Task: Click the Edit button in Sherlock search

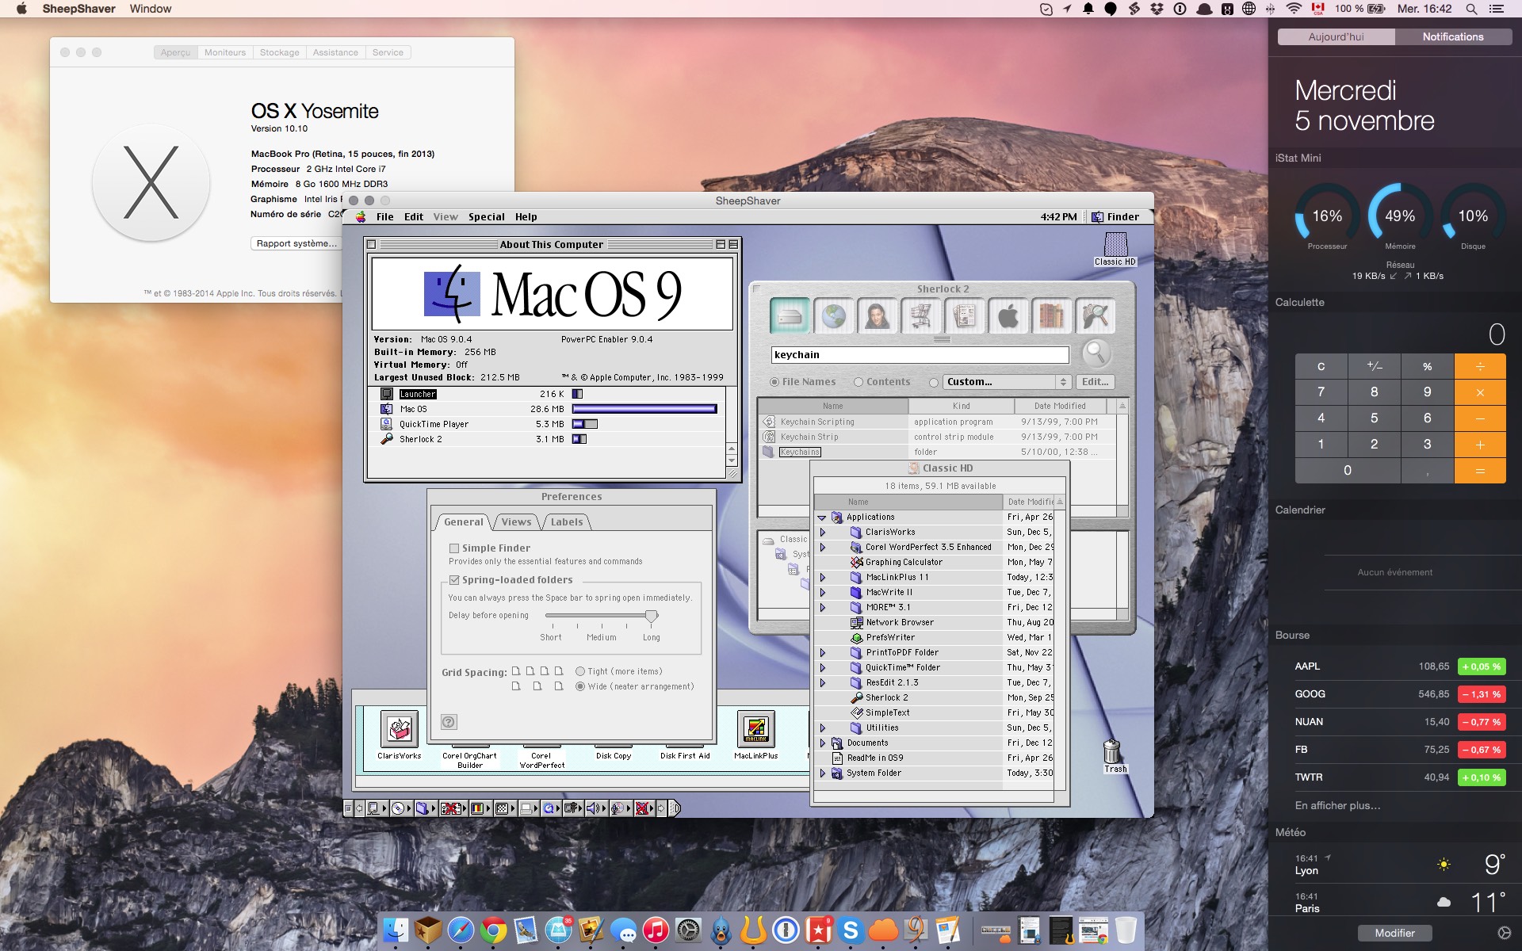Action: click(1095, 381)
